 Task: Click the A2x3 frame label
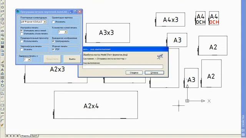tap(57, 69)
